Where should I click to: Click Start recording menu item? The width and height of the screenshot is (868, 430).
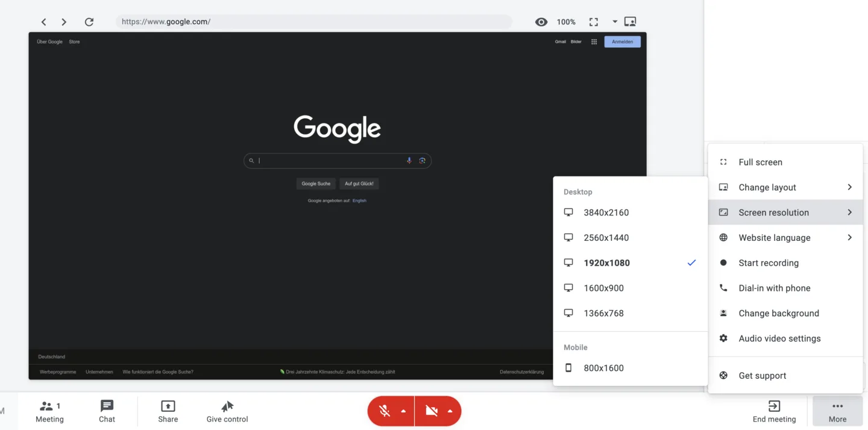click(785, 263)
